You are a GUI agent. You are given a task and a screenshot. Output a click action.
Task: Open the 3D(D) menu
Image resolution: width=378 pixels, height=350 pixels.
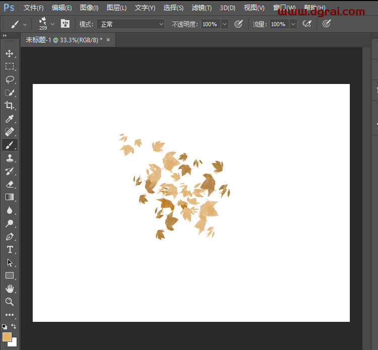click(228, 8)
